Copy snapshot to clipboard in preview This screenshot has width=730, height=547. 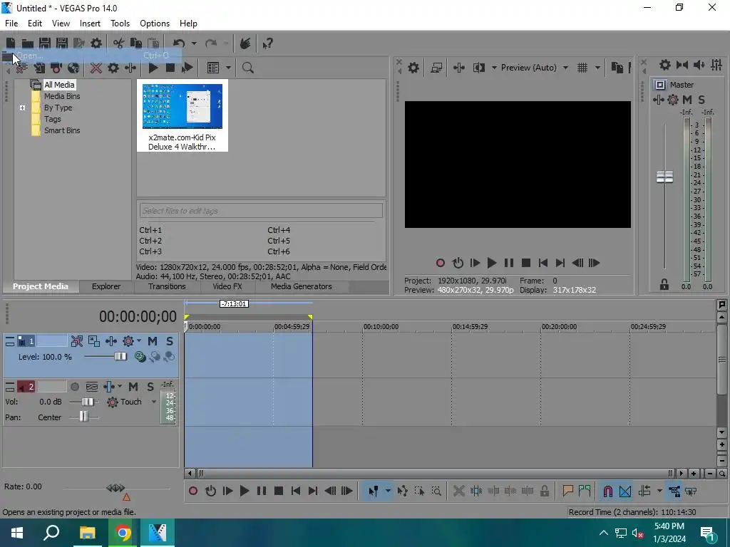[617, 68]
